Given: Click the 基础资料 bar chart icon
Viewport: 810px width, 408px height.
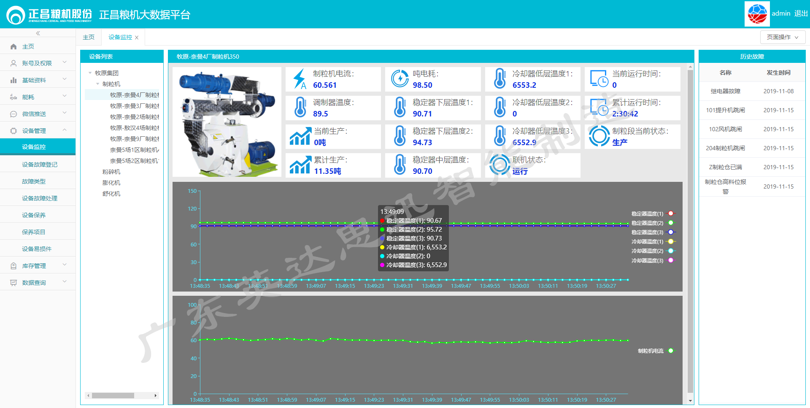Looking at the screenshot, I should [x=13, y=80].
